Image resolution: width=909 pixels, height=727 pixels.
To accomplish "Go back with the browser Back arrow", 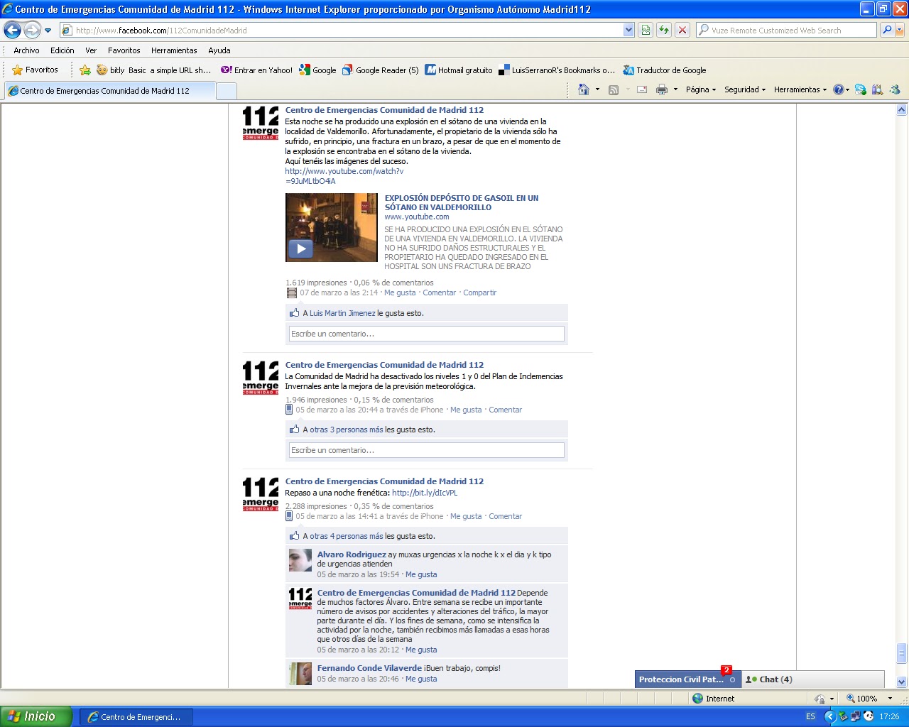I will pos(12,30).
